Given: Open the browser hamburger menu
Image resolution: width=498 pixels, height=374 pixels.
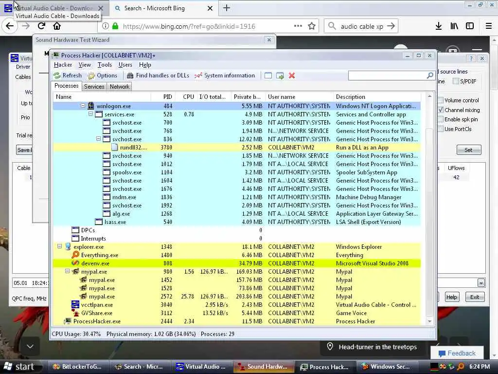Looking at the screenshot, I should pyautogui.click(x=489, y=26).
